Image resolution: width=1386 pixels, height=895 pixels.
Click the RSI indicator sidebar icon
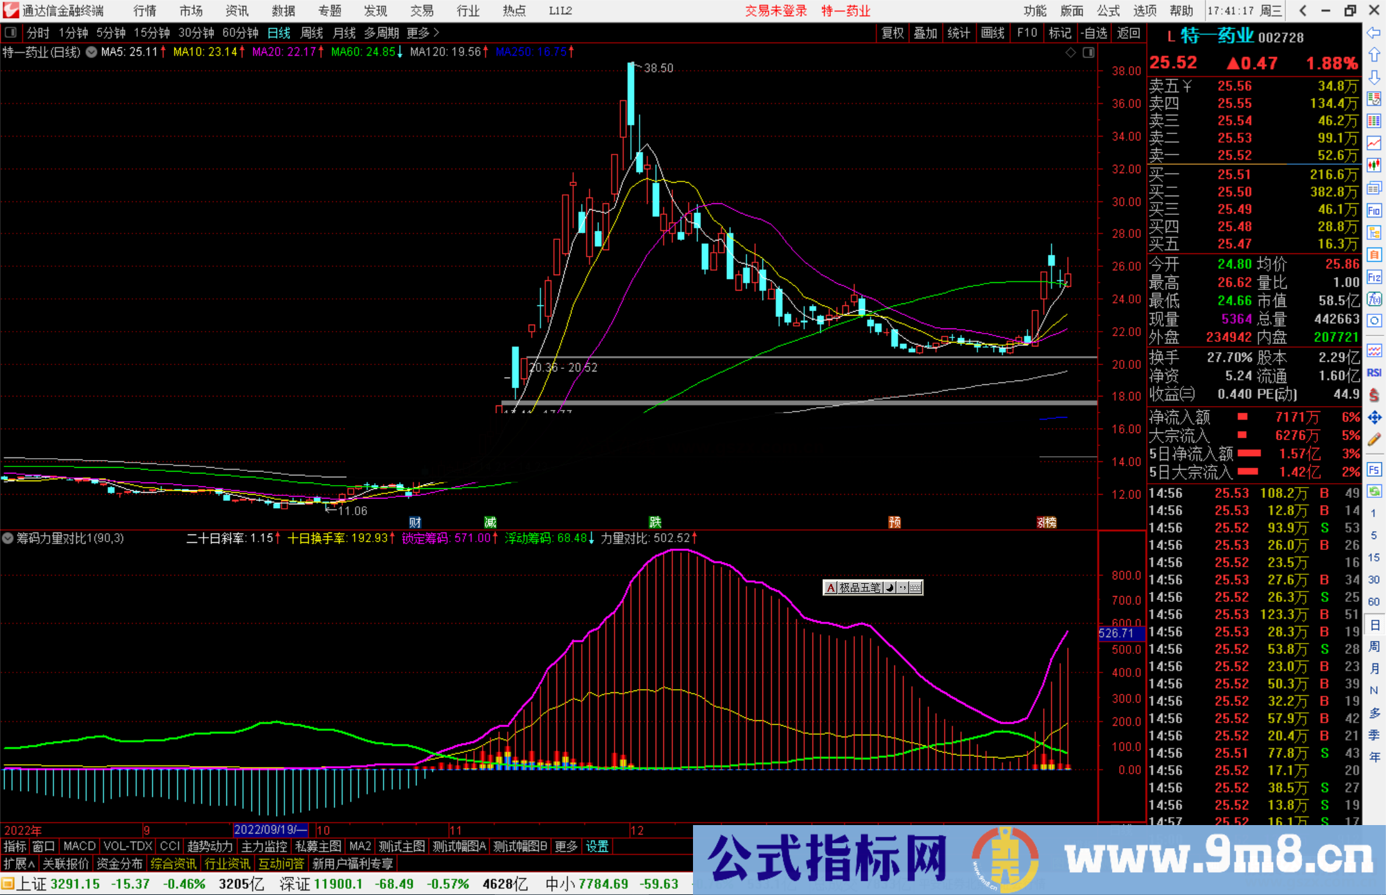[x=1374, y=373]
